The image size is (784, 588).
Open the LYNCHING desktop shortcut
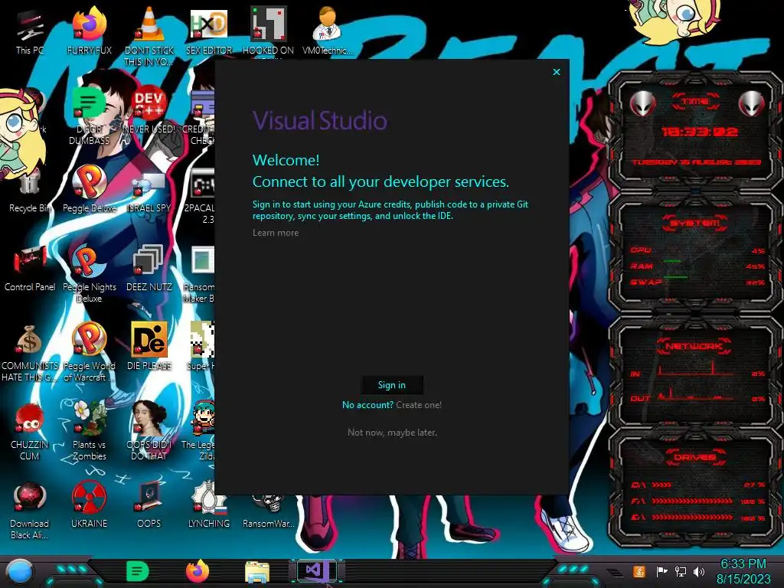point(209,505)
